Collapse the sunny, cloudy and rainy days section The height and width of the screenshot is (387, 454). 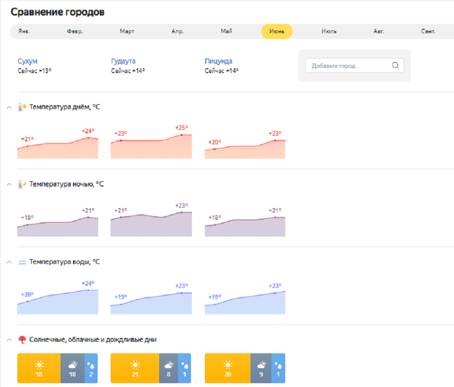[x=9, y=340]
